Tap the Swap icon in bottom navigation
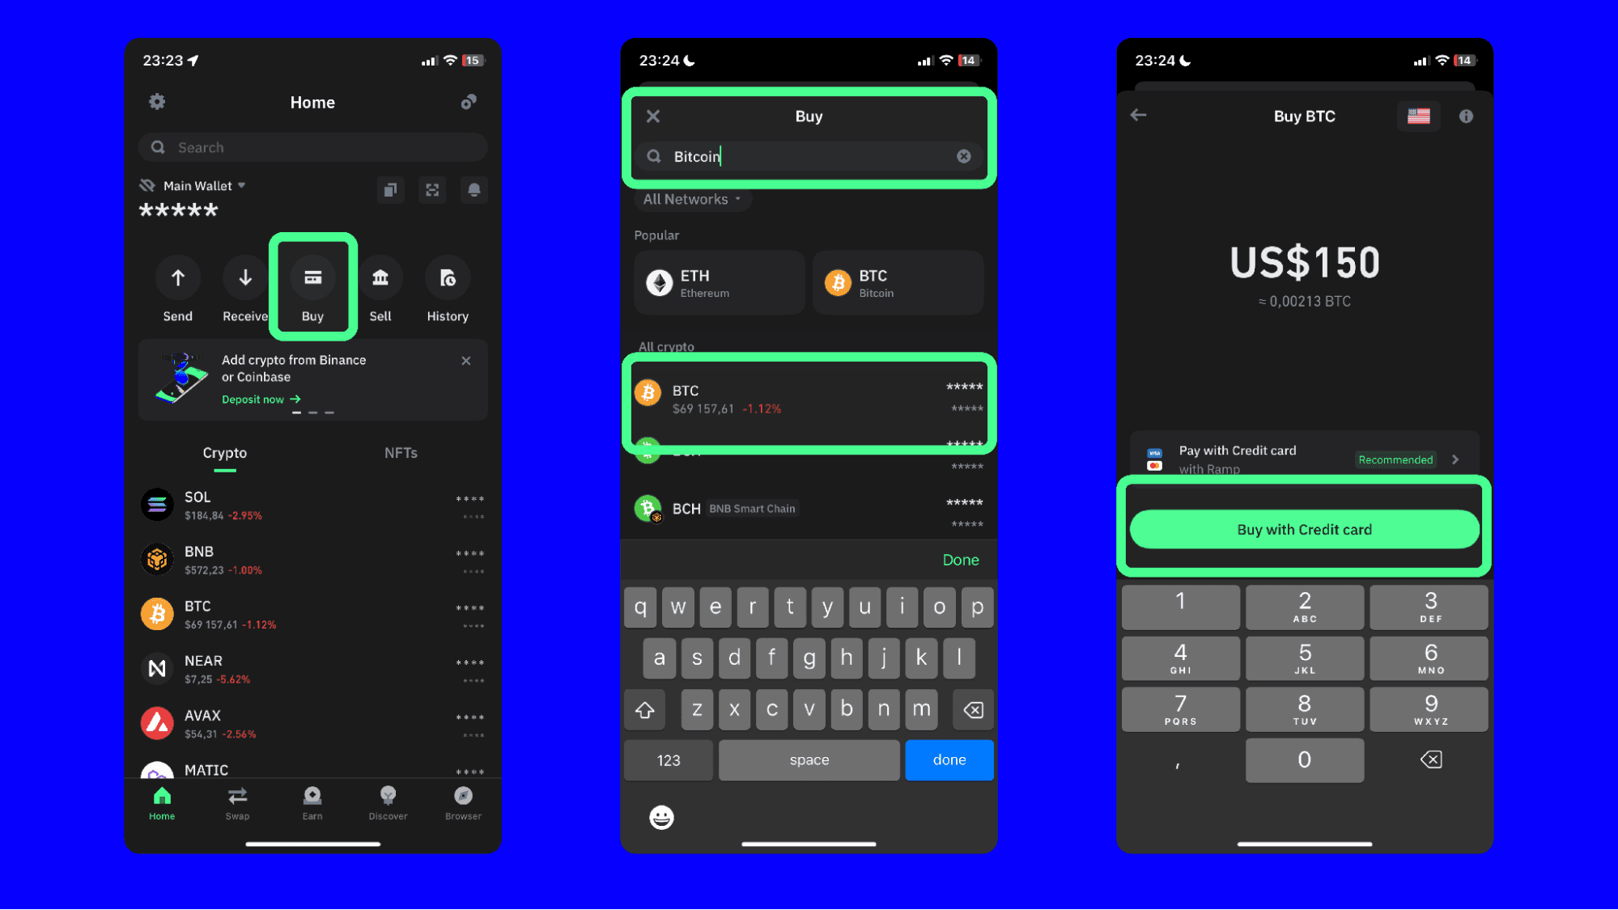Viewport: 1618px width, 910px height. coord(238,800)
